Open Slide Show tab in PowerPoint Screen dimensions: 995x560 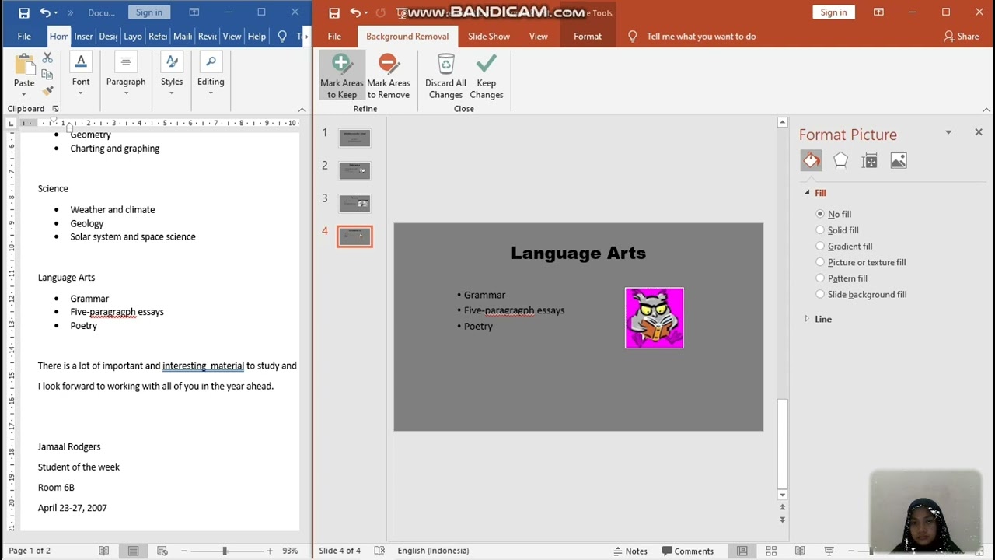tap(489, 36)
